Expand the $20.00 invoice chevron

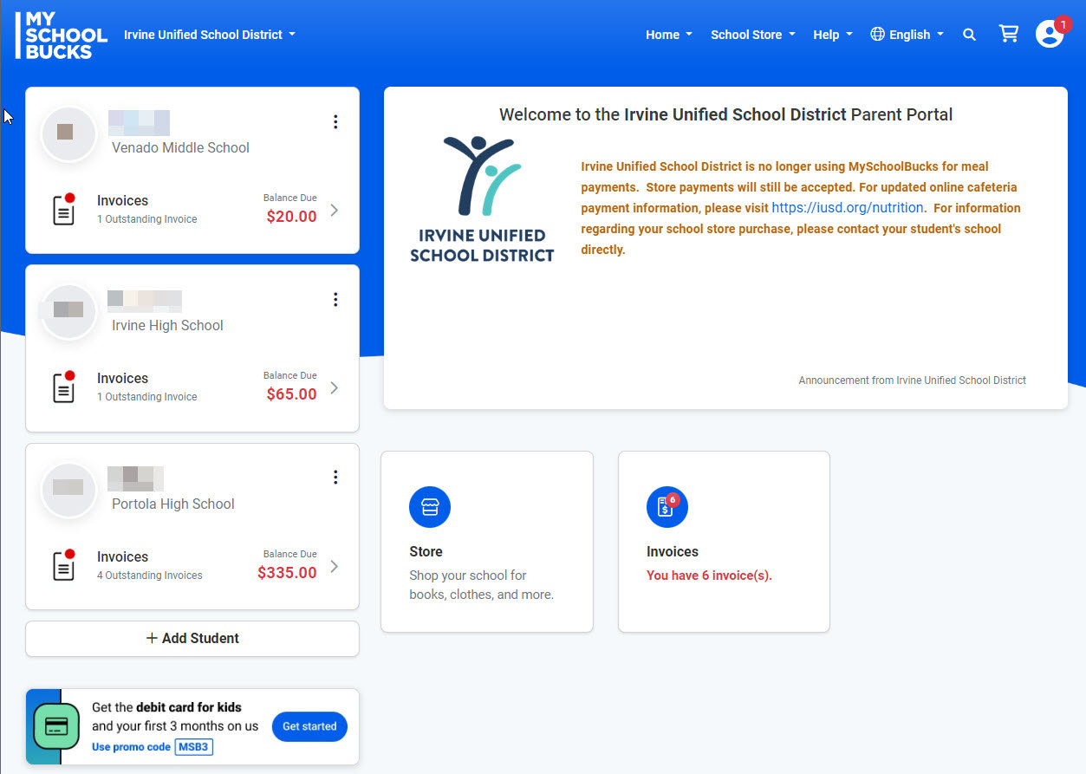pyautogui.click(x=335, y=211)
